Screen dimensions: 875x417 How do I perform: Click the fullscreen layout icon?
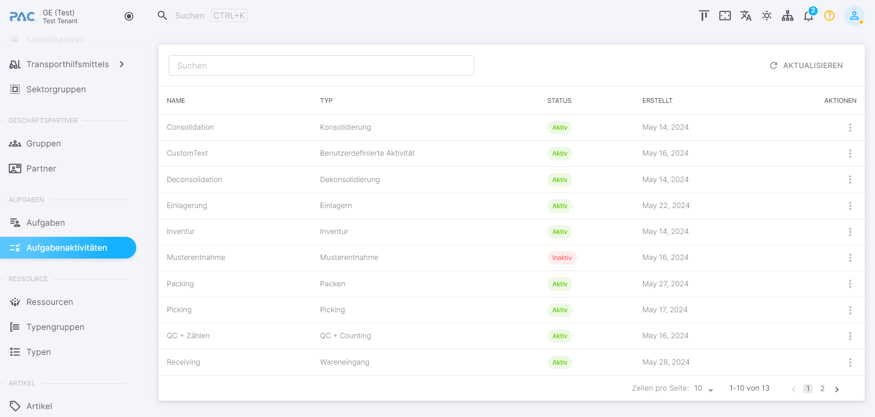coord(725,16)
